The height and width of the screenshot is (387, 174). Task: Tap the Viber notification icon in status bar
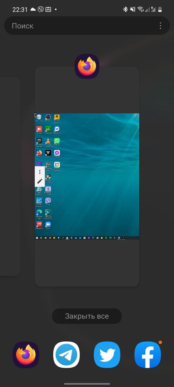coord(41,9)
